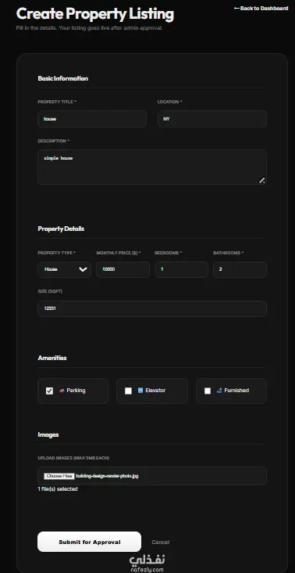The width and height of the screenshot is (295, 573).
Task: Uncheck the Parking amenity checkbox
Action: [49, 391]
